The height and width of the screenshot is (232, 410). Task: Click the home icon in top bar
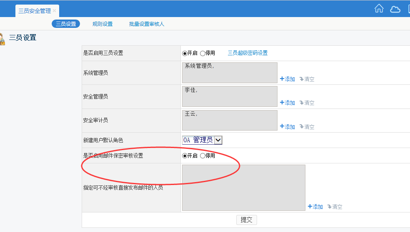click(379, 9)
